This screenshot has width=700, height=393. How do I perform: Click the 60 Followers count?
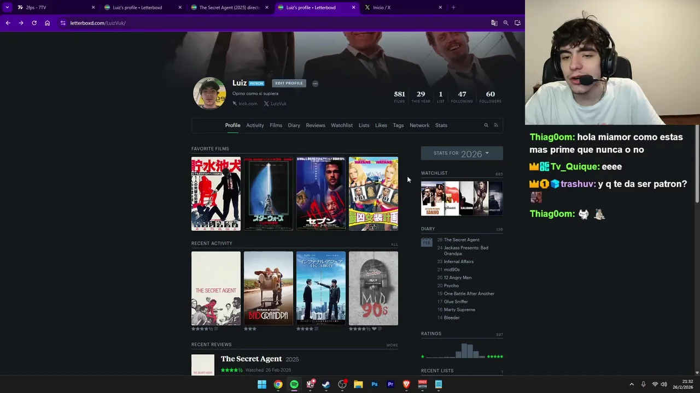coord(491,97)
